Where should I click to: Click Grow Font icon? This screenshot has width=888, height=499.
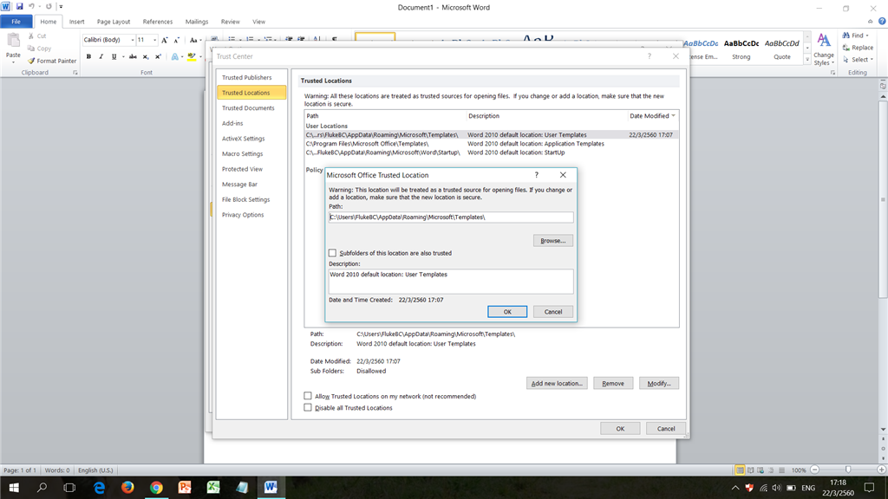pos(164,40)
